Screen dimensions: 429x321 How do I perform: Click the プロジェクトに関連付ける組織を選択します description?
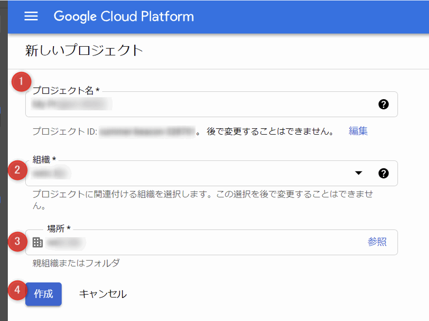coord(203,200)
